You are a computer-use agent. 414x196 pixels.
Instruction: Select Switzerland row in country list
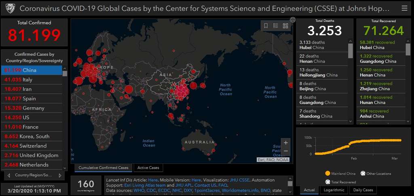click(x=32, y=146)
